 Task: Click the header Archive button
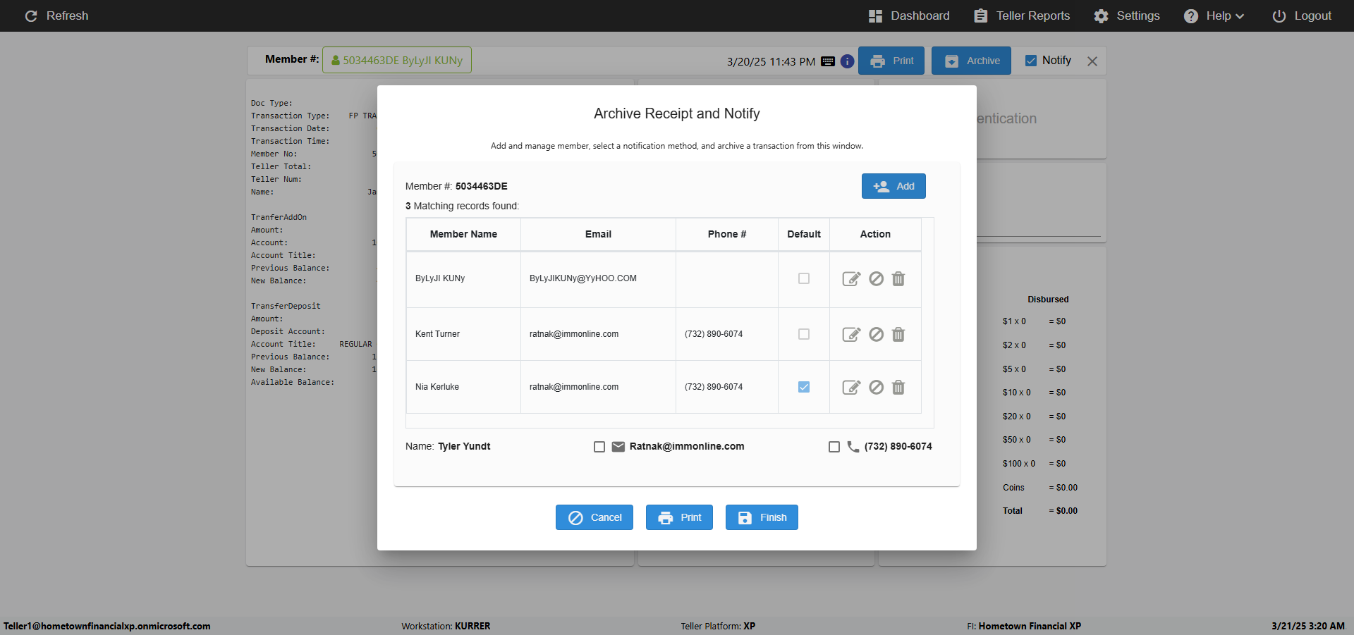pos(971,61)
